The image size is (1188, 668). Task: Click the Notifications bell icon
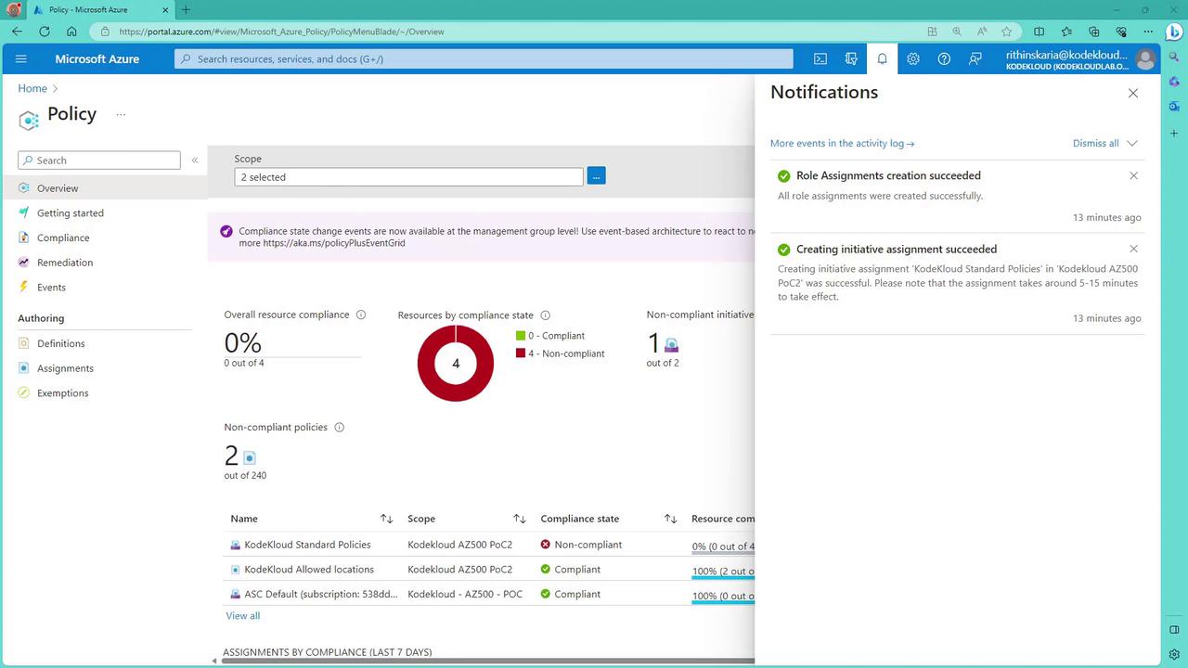882,58
